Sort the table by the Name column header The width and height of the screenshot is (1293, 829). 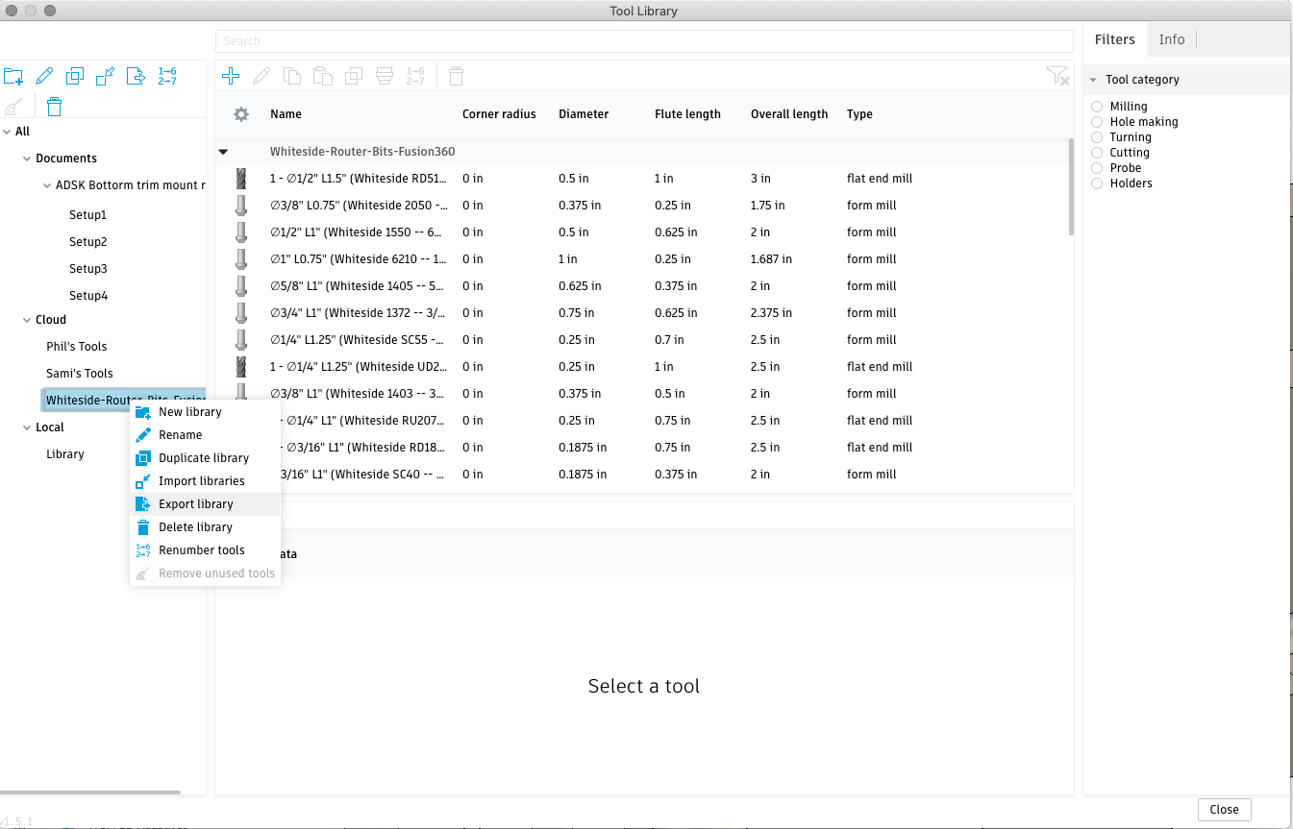(x=286, y=114)
